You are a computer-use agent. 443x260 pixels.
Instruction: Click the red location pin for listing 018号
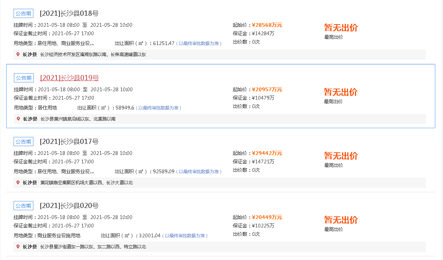(x=18, y=54)
